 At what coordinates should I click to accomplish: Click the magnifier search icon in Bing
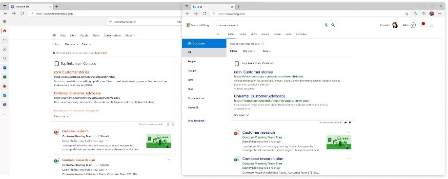(333, 25)
